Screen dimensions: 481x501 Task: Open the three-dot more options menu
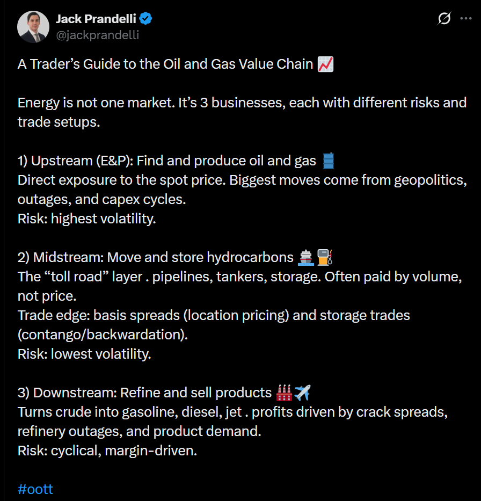tap(465, 19)
